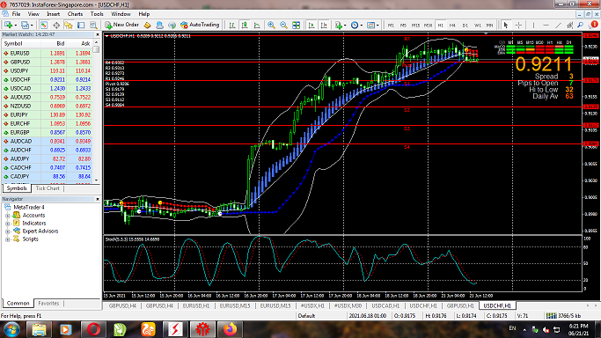Click the New Chart toolbar icon
The height and width of the screenshot is (338, 601).
8,25
